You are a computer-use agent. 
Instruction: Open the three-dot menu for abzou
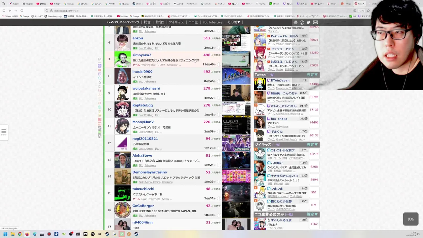219,48
